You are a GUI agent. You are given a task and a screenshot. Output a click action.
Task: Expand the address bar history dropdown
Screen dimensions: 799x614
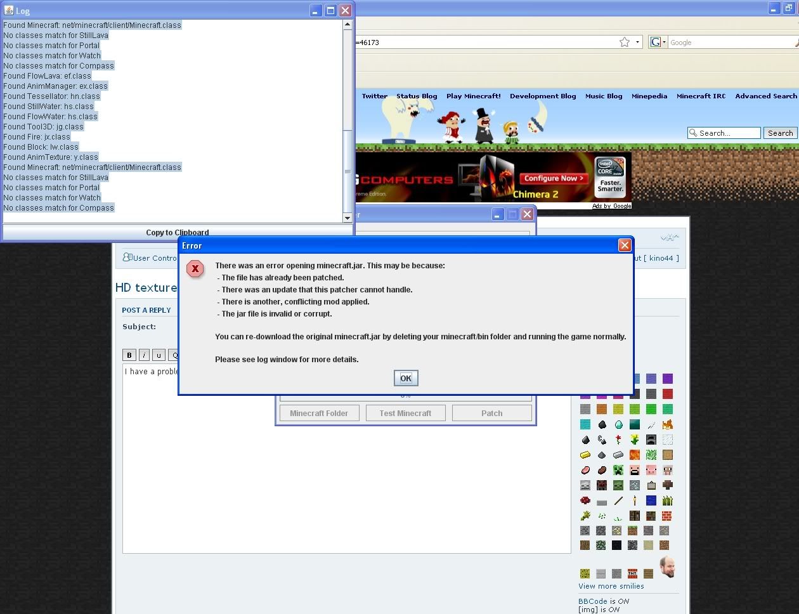[x=637, y=42]
